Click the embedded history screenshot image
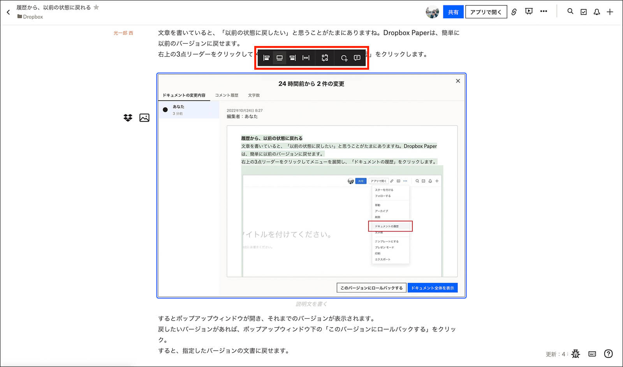 (311, 185)
